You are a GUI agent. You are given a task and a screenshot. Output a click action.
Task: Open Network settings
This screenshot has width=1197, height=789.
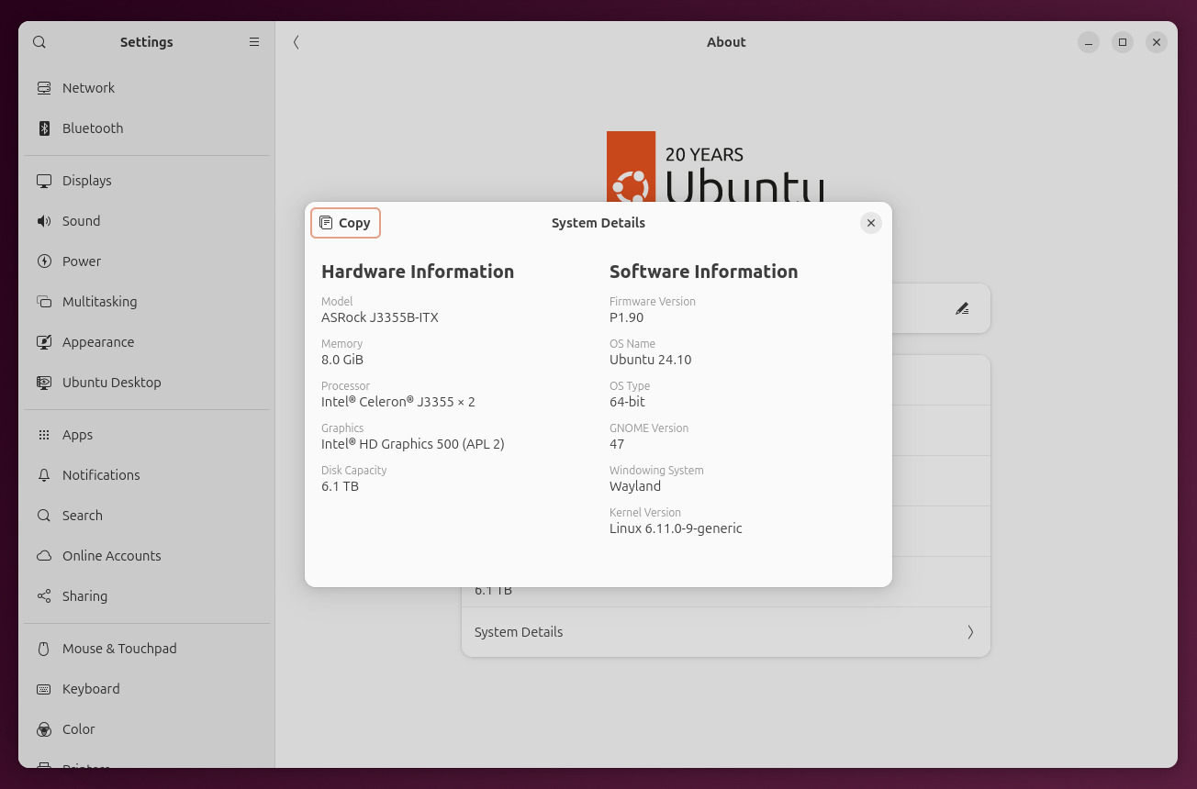[147, 88]
